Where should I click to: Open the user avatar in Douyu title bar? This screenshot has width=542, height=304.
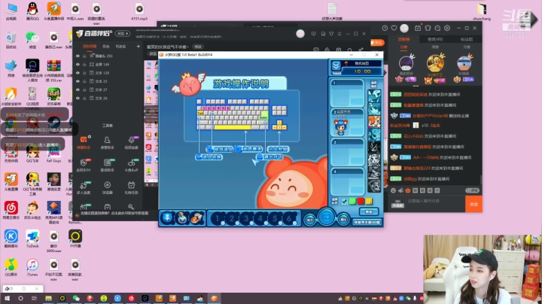click(x=404, y=28)
